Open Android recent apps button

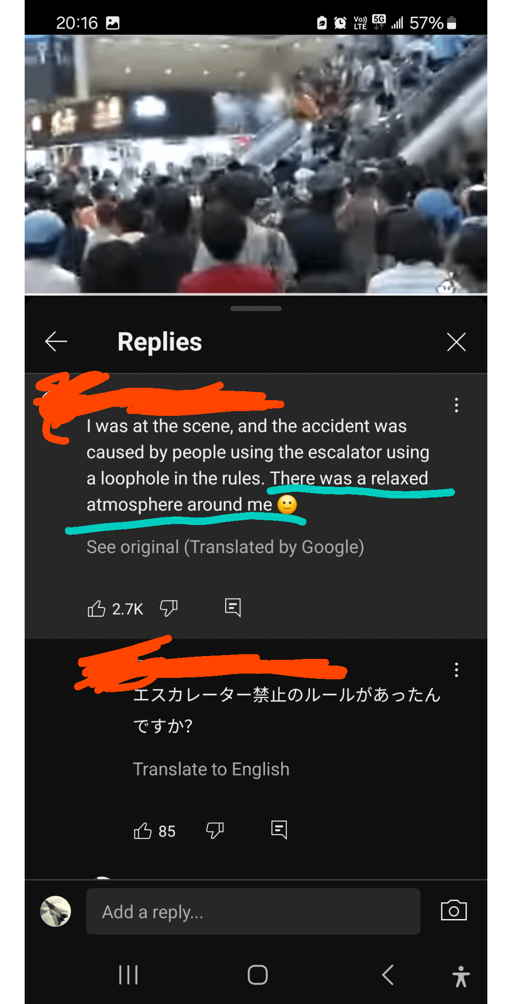click(128, 975)
